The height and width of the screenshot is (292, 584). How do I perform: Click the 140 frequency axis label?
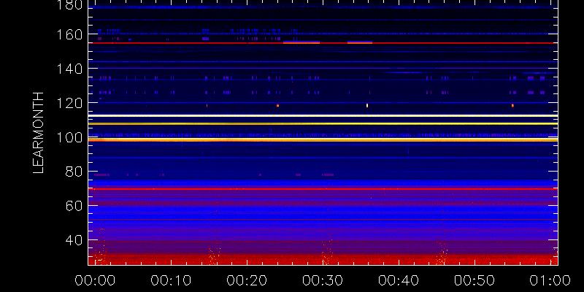click(69, 69)
